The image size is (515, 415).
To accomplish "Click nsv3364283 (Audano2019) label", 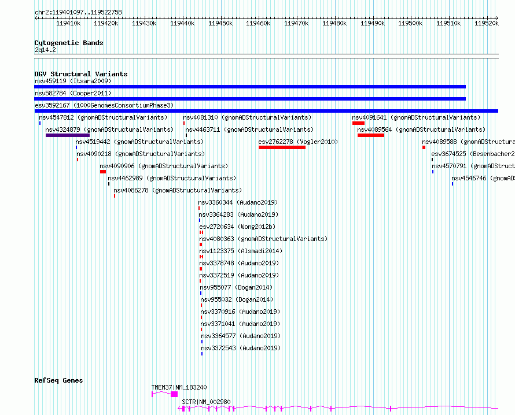I will 239,214.
